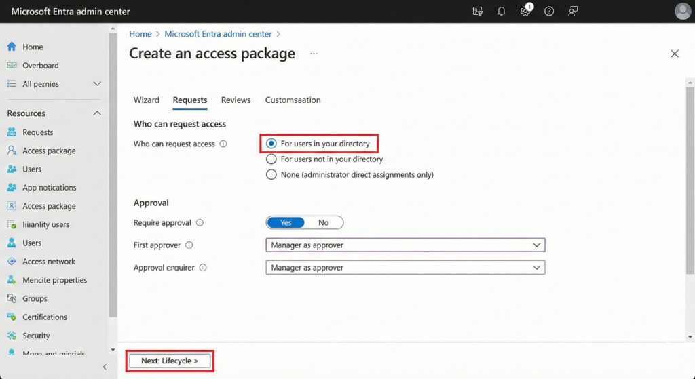Click the Home icon in sidebar

12,47
